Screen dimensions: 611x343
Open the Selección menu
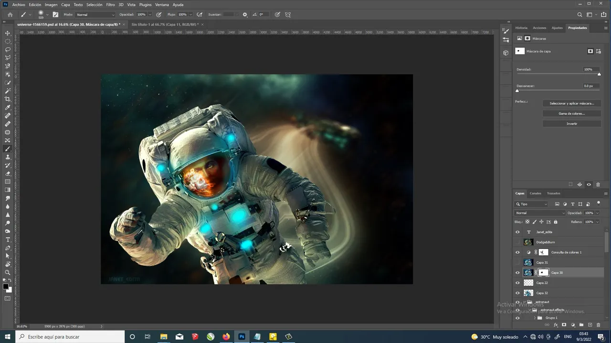pos(94,5)
